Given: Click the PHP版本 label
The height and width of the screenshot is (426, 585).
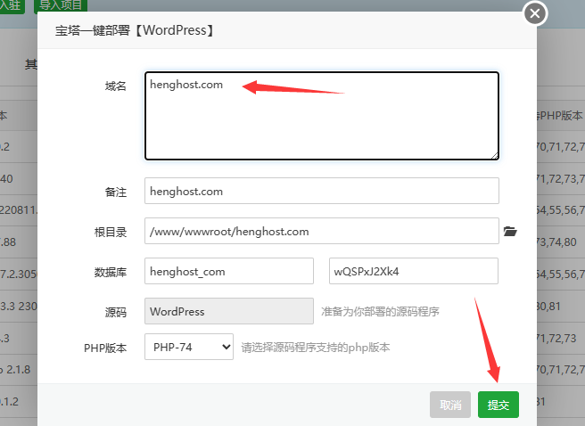Looking at the screenshot, I should [105, 348].
